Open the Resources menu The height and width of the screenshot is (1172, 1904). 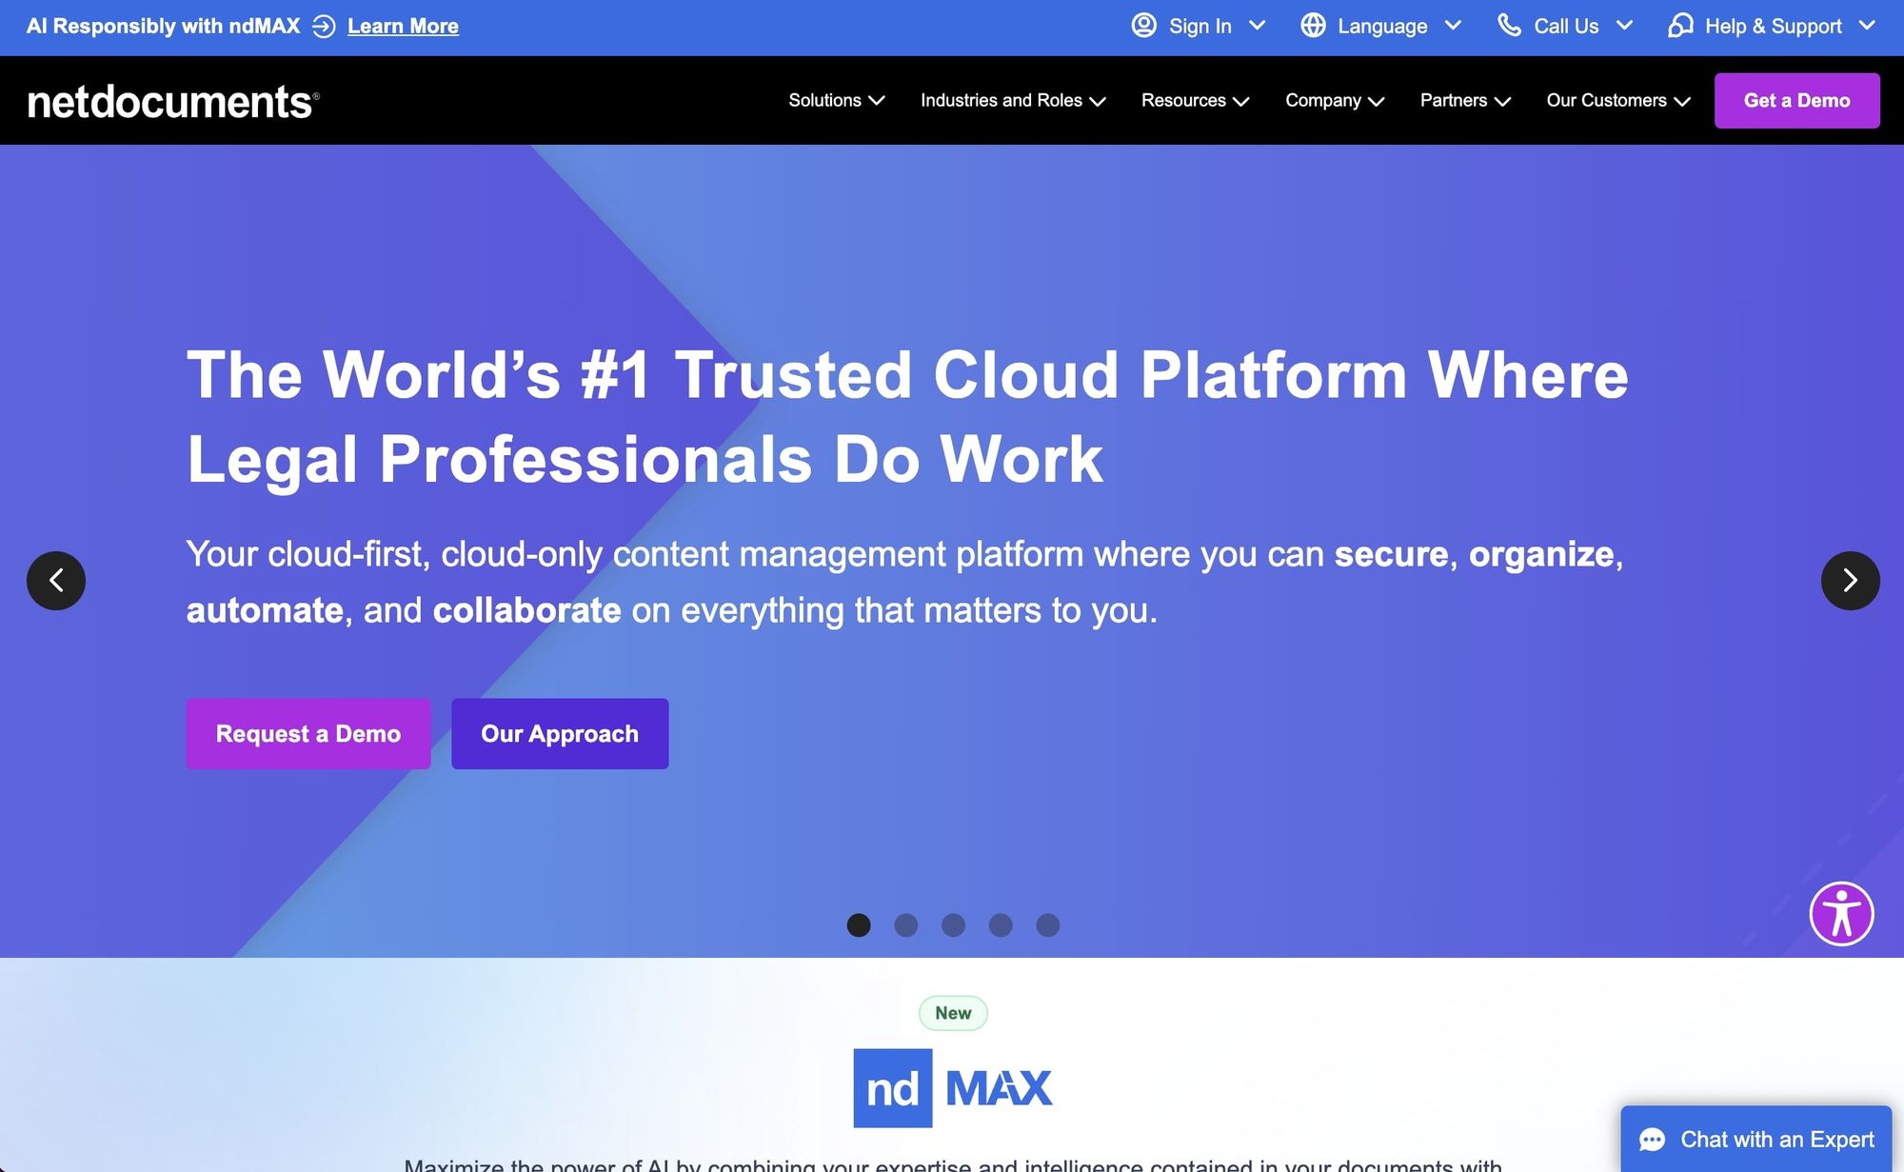point(1194,100)
